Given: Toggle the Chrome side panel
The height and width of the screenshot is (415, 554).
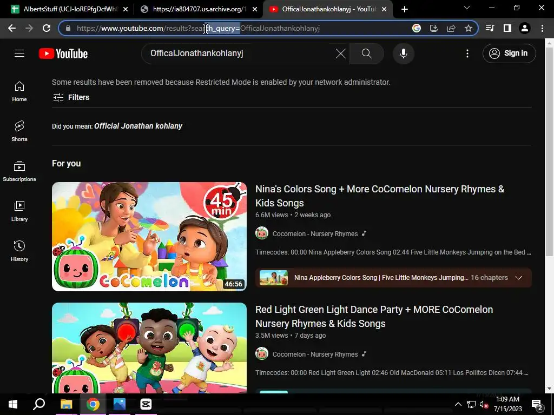Looking at the screenshot, I should [507, 28].
